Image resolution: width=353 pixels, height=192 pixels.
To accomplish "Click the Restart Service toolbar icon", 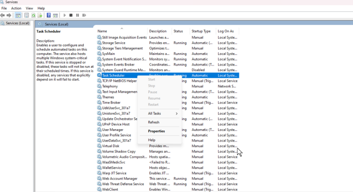I will click(84, 15).
